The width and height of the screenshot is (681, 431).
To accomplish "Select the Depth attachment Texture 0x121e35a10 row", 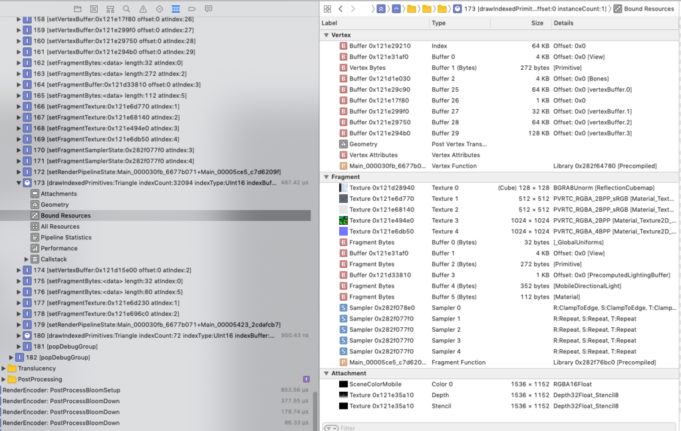I will coord(500,395).
